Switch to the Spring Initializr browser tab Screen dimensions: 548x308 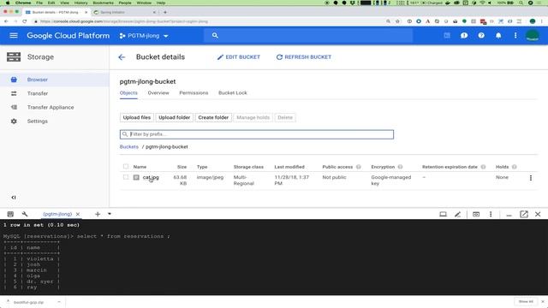coord(124,12)
